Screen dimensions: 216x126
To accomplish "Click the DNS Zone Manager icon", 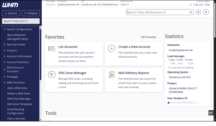I will pyautogui.click(x=52, y=75).
